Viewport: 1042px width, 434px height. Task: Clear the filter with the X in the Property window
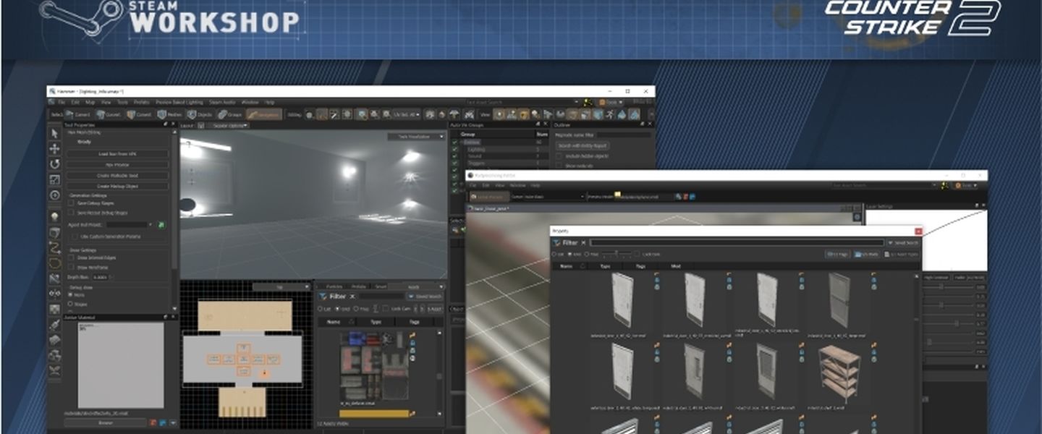[x=583, y=243]
